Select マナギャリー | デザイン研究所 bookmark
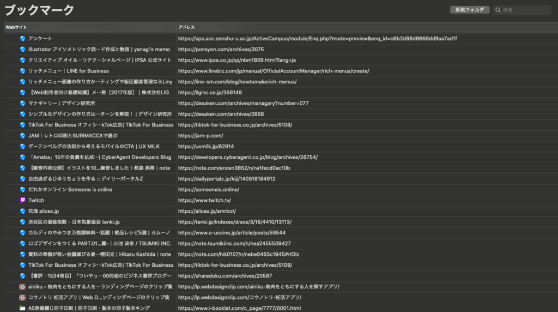 (x=62, y=103)
